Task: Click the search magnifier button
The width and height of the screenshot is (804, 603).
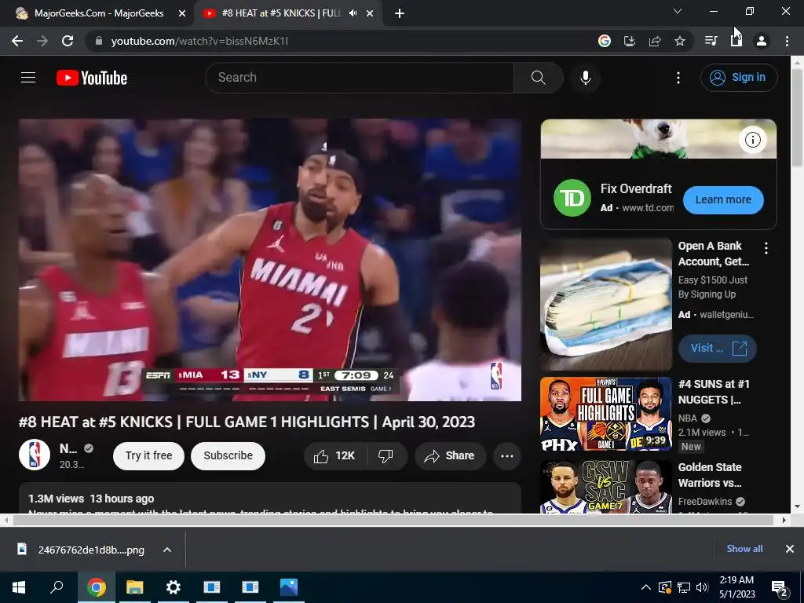Action: point(539,78)
